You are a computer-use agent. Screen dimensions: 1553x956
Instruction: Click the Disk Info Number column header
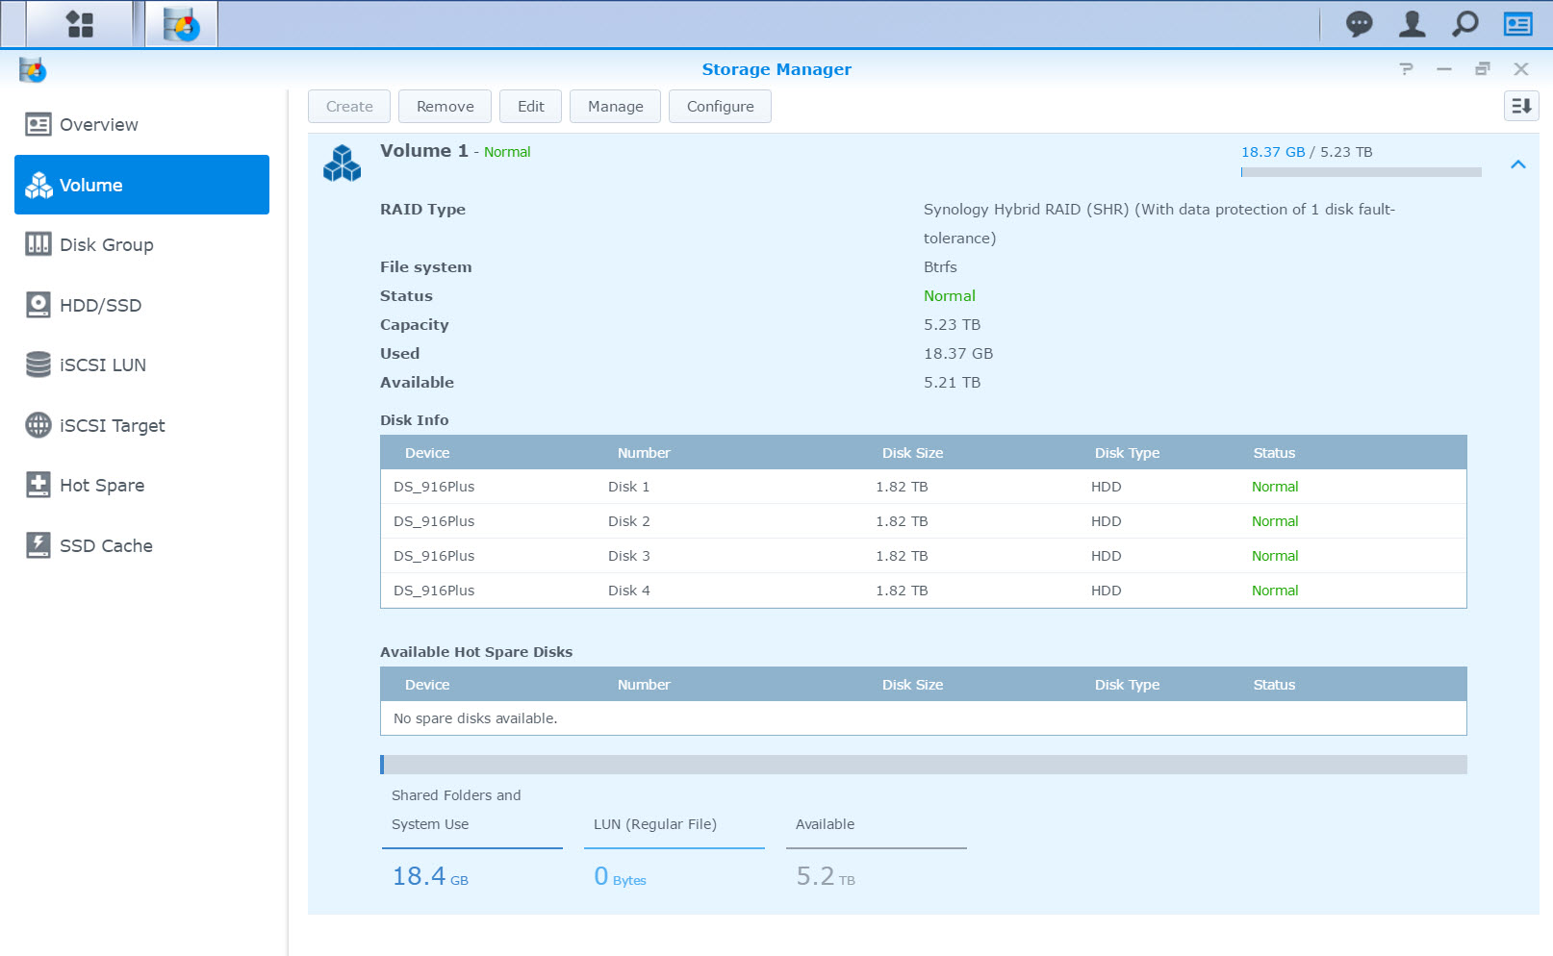coord(644,453)
